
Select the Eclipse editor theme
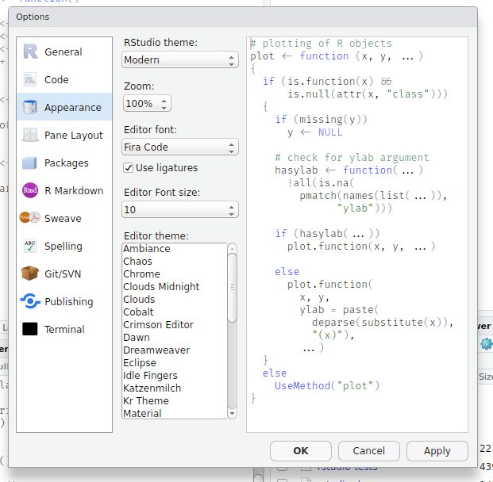click(175, 362)
